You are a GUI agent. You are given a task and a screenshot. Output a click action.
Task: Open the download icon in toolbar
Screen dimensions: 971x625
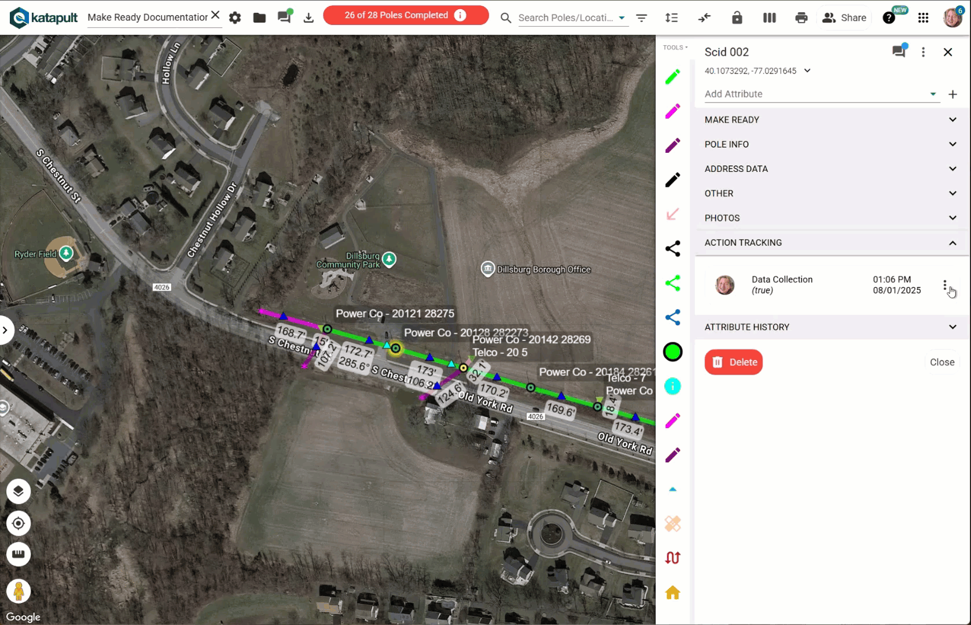click(x=308, y=18)
